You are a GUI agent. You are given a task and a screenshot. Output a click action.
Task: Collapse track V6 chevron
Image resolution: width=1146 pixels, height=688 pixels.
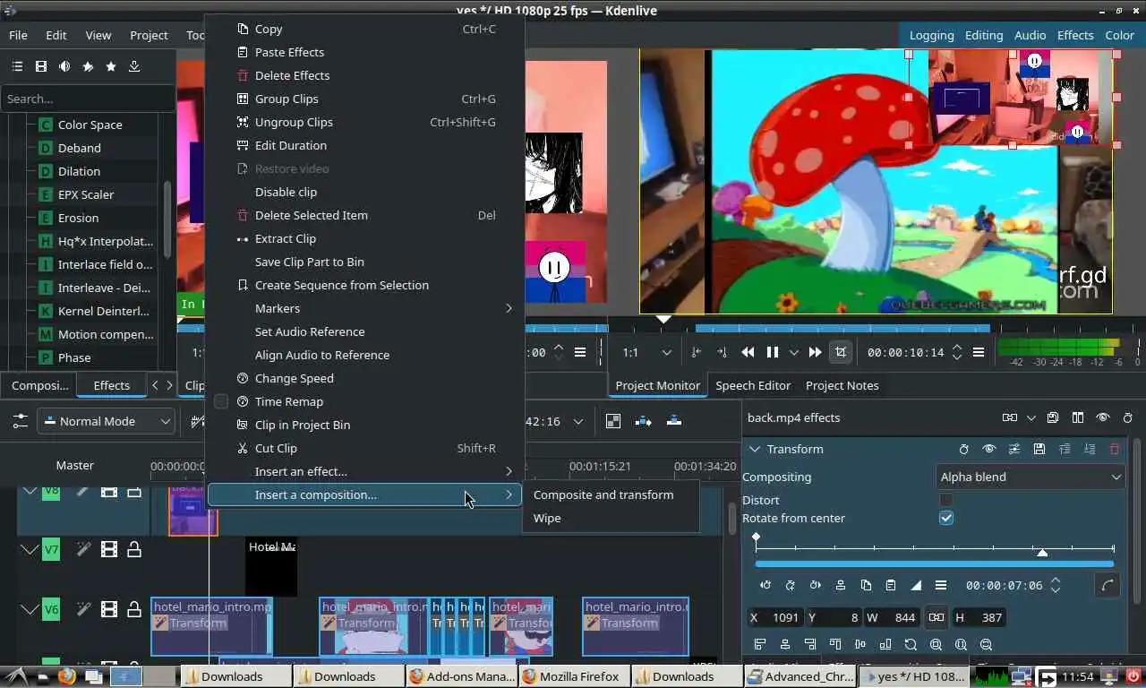[30, 610]
